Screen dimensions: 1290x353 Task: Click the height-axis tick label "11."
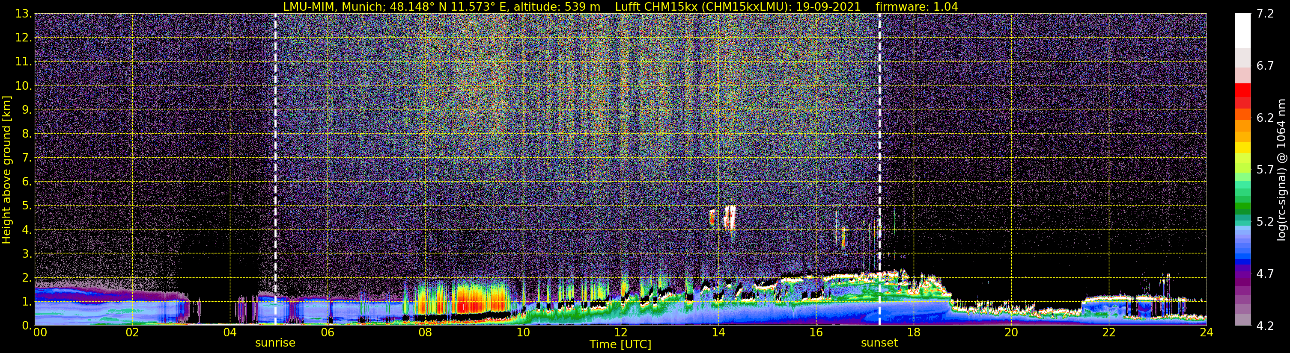point(24,62)
